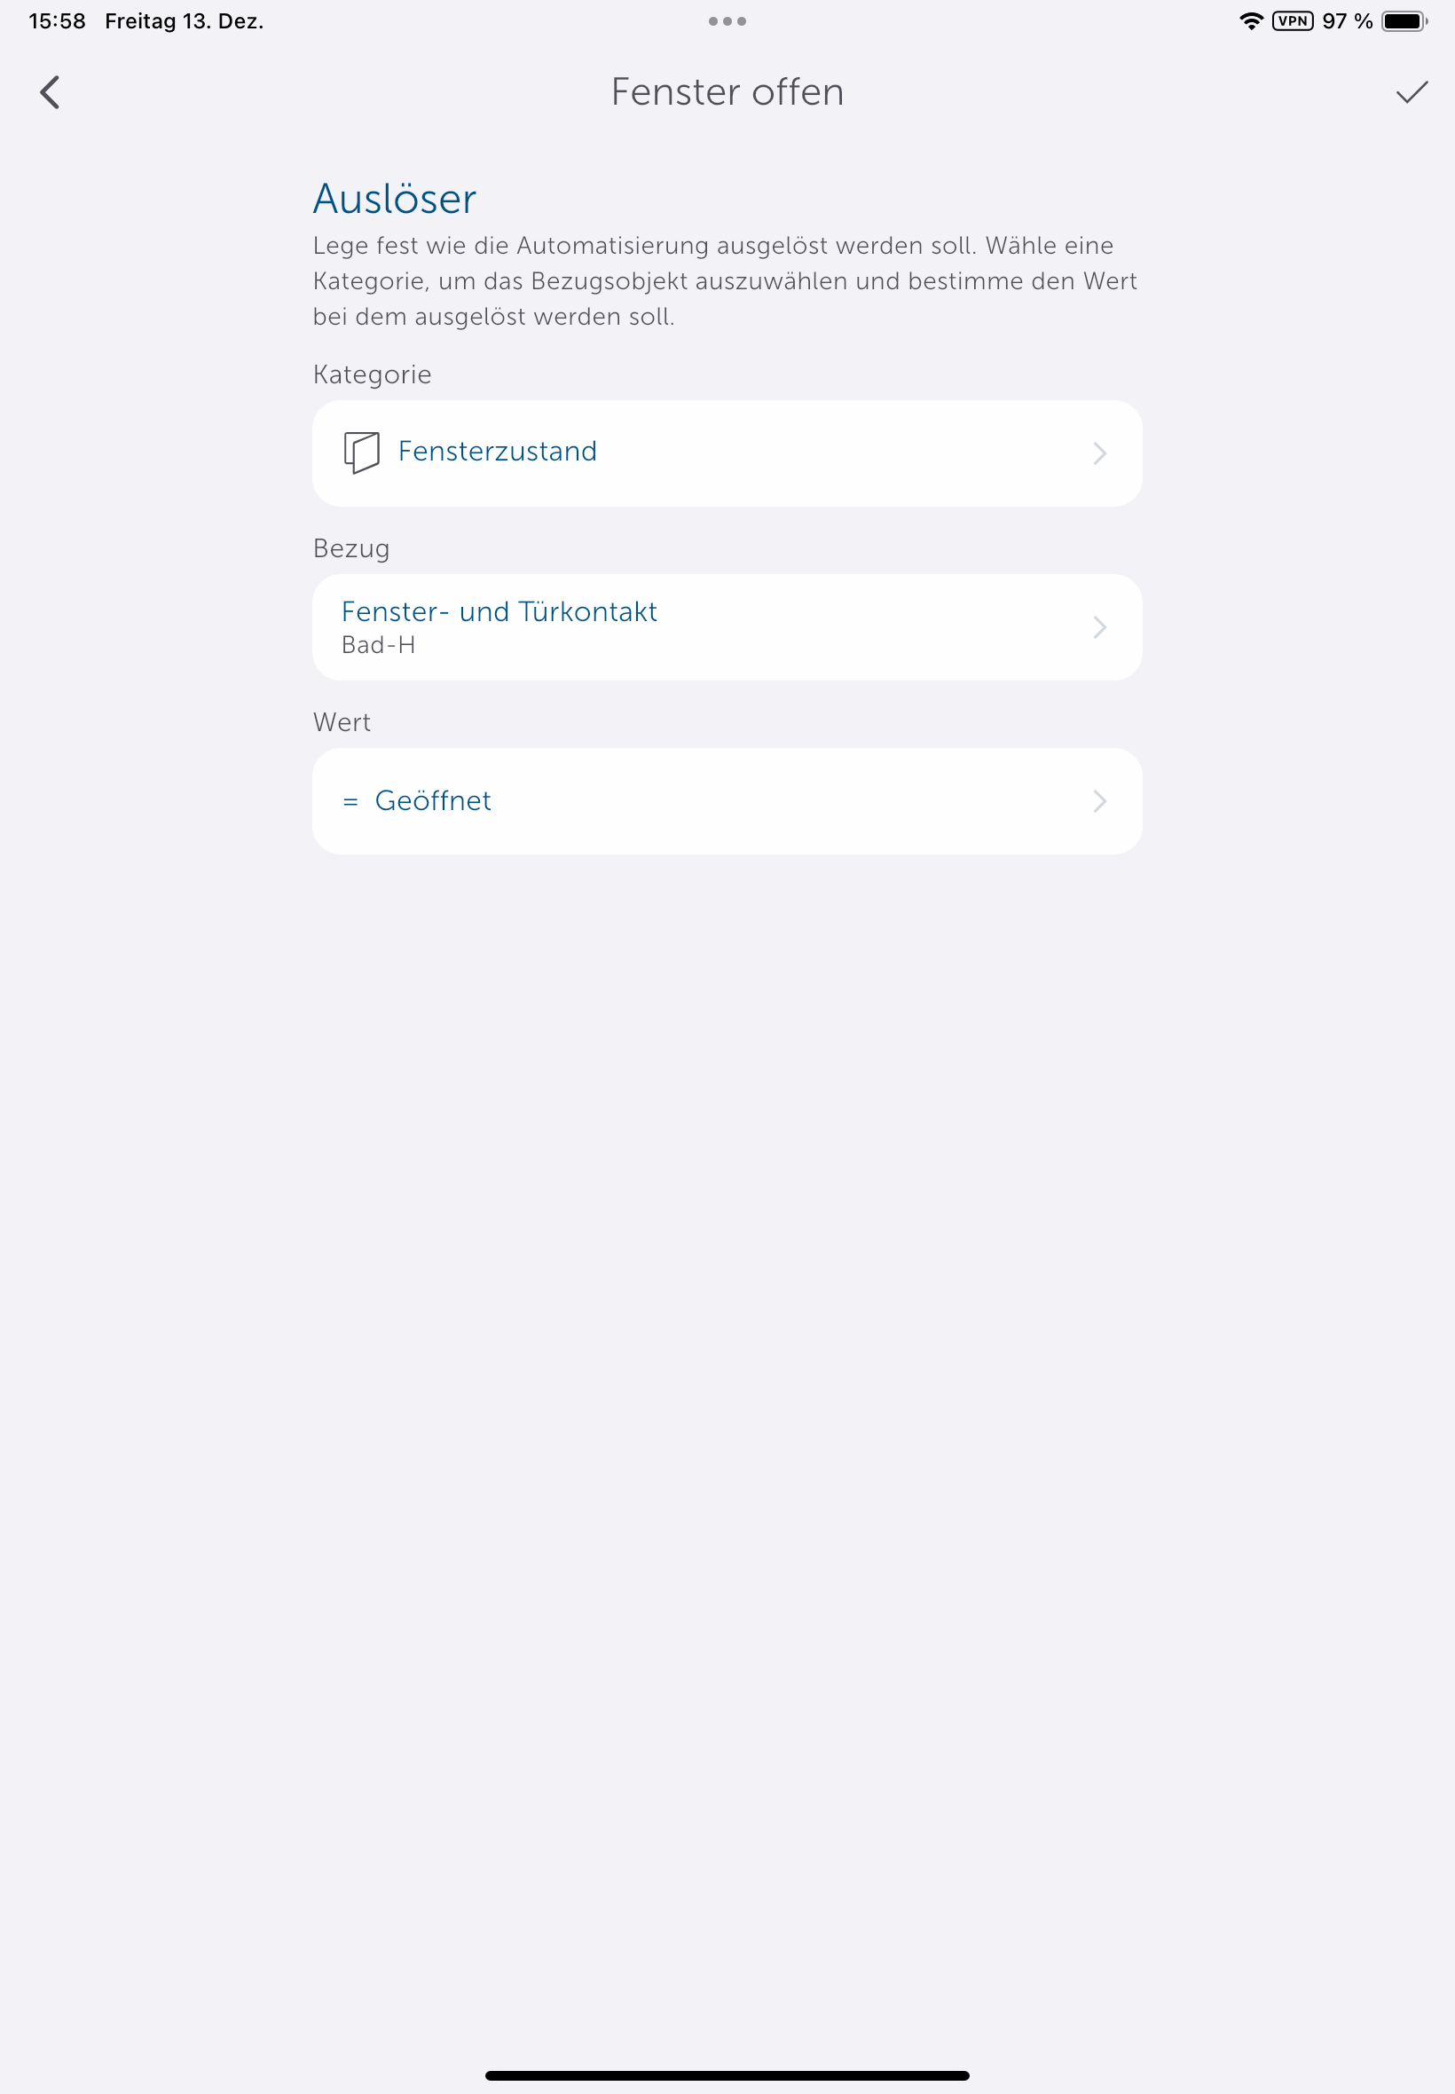
Task: Expand the Wert row chevron
Action: (x=1099, y=801)
